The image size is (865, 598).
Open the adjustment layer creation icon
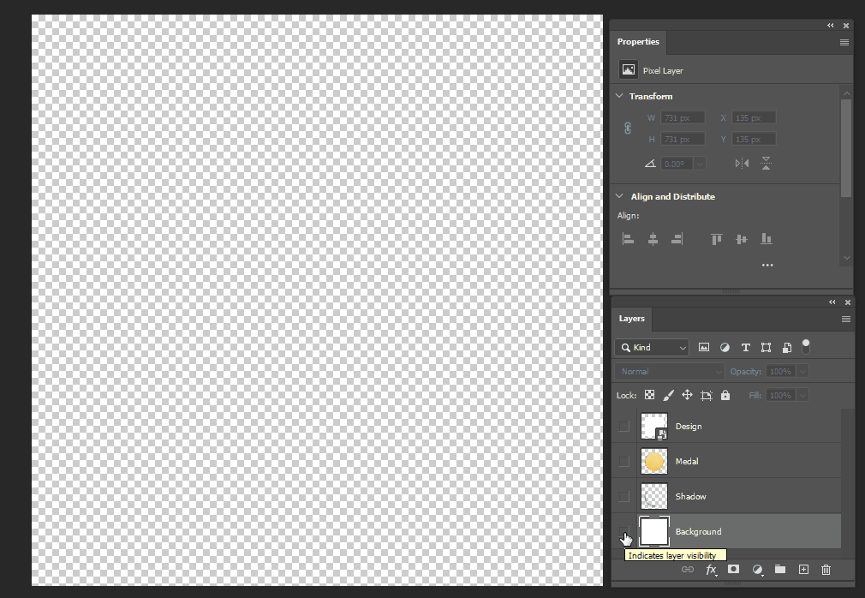757,569
